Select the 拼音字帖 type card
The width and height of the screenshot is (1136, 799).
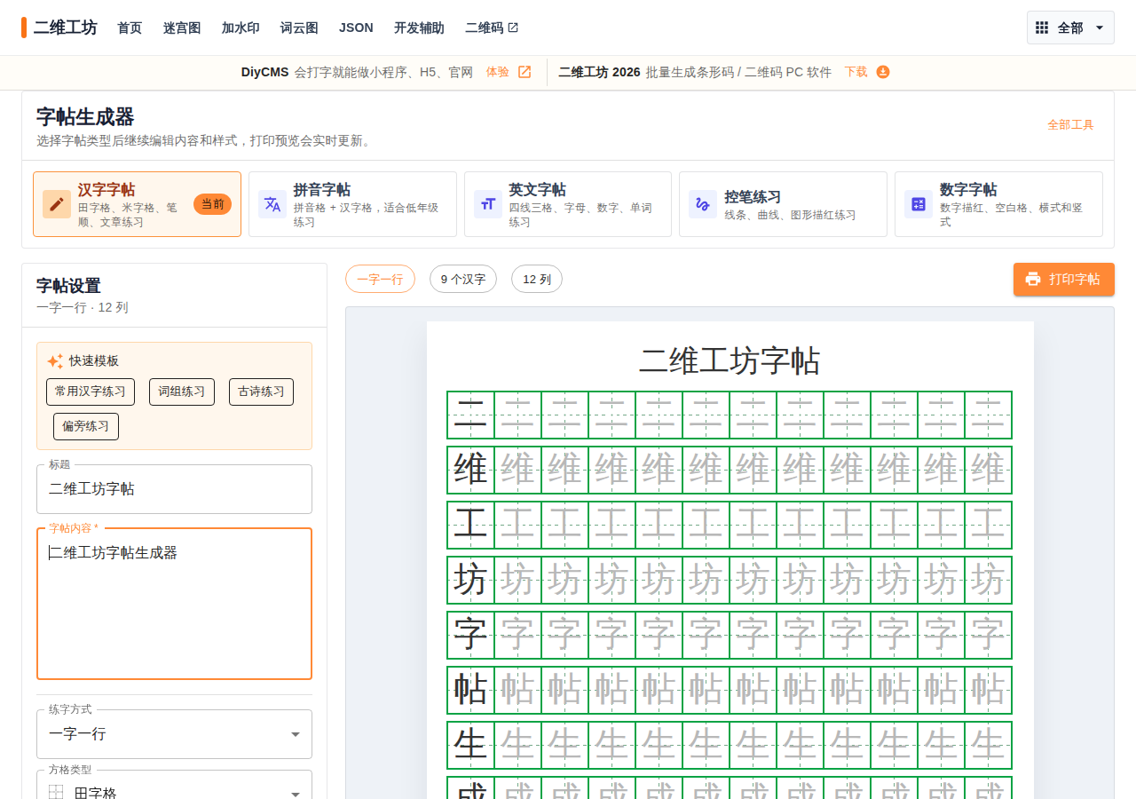point(352,204)
